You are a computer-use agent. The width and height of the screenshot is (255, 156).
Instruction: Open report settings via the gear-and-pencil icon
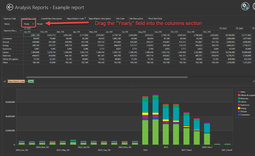[x=245, y=6]
